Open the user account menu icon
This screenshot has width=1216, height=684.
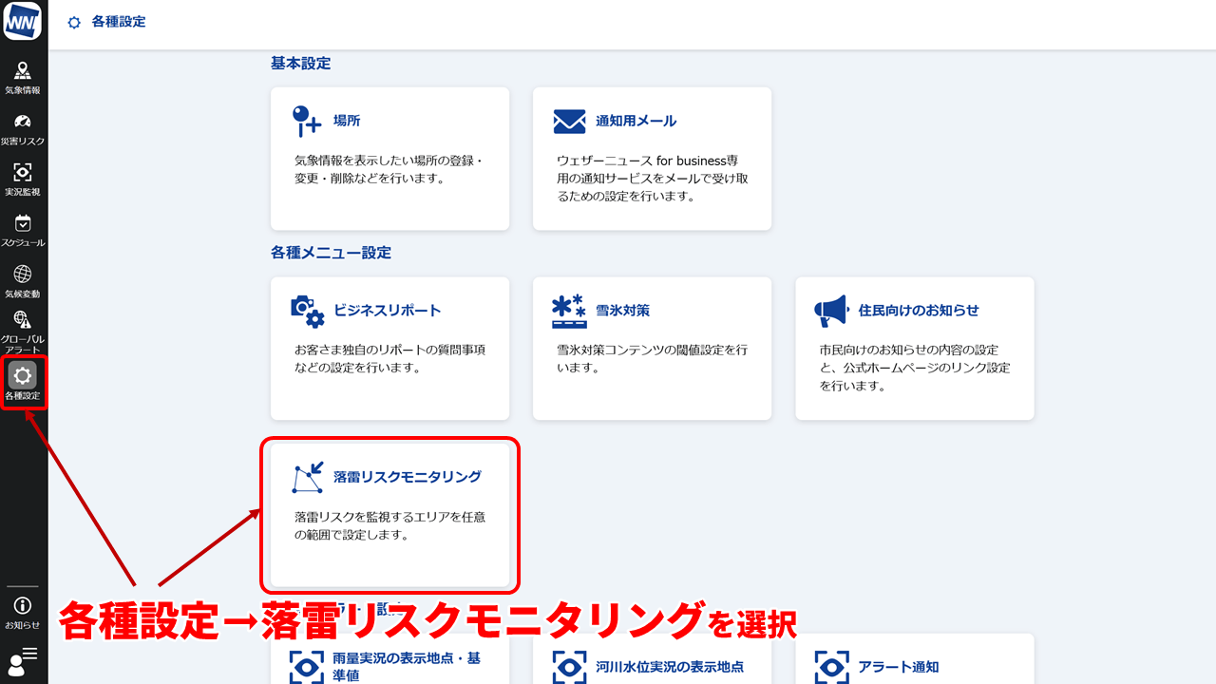22,660
